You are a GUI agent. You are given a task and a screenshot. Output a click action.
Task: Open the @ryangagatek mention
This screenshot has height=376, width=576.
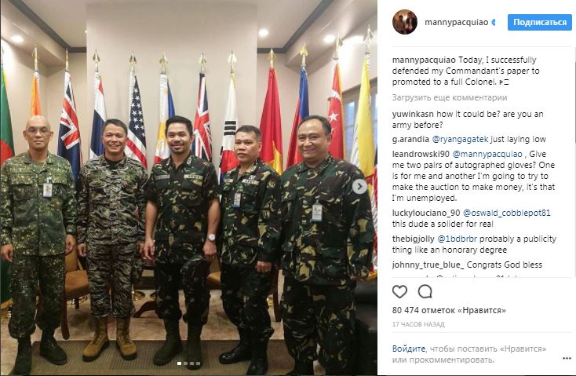coord(460,139)
